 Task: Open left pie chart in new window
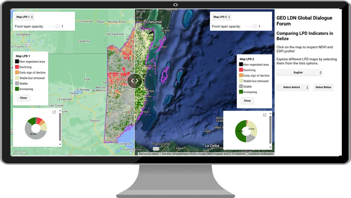[x=54, y=112]
